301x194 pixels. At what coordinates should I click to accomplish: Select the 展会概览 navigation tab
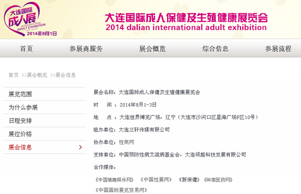pos(152,48)
